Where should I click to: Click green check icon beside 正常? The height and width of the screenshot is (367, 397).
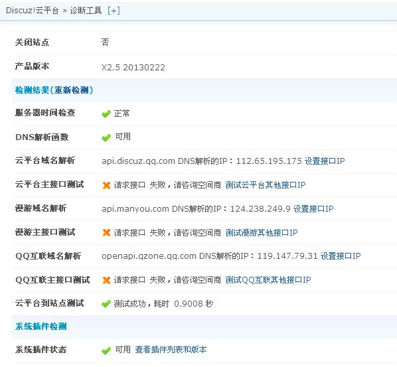click(x=106, y=114)
